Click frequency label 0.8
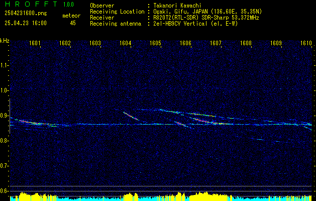316x201 pixels. tap(4, 141)
